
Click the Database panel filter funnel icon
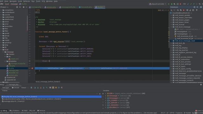(197, 10)
